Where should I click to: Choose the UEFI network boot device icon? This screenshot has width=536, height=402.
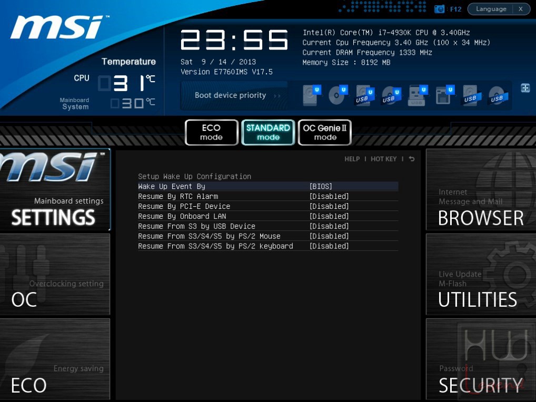[x=445, y=95]
